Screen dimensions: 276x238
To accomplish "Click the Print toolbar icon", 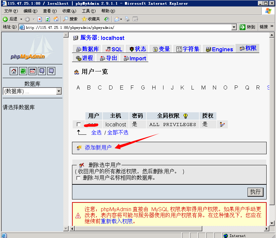I will click(x=127, y=19).
